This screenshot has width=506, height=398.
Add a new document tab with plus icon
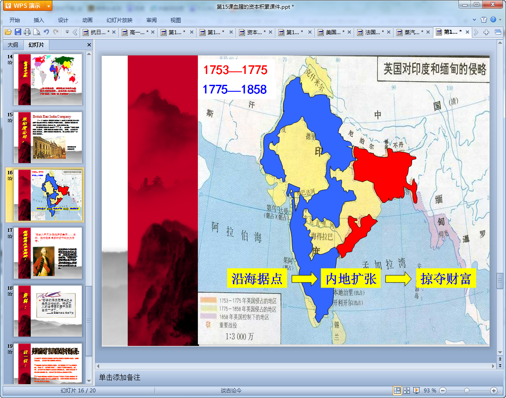(x=487, y=32)
